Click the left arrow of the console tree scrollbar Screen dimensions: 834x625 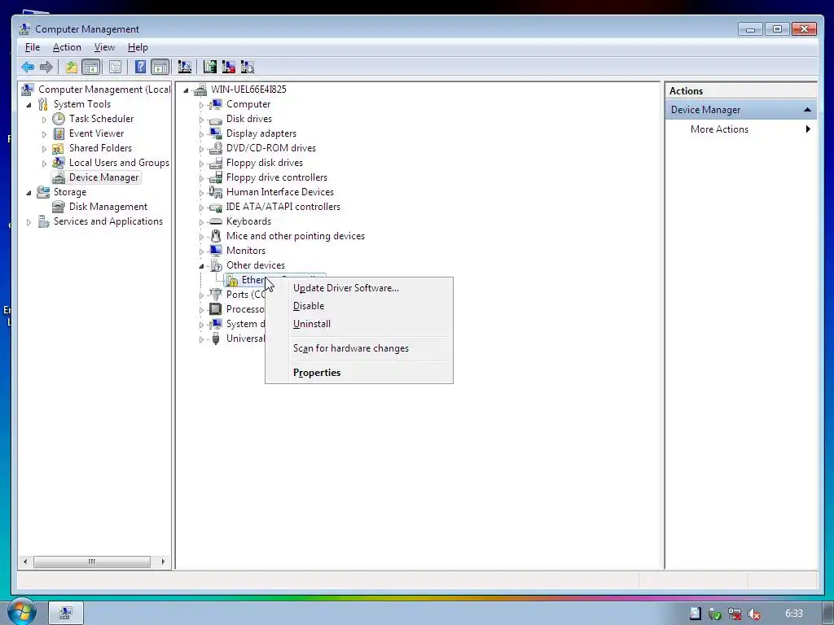tap(25, 562)
